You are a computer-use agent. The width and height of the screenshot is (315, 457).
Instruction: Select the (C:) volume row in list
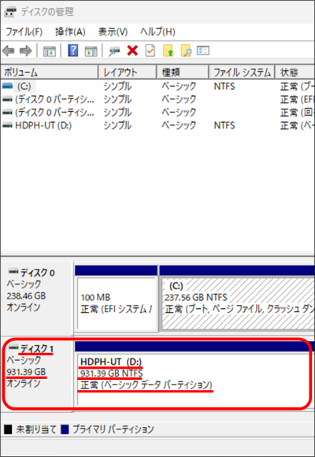point(157,87)
